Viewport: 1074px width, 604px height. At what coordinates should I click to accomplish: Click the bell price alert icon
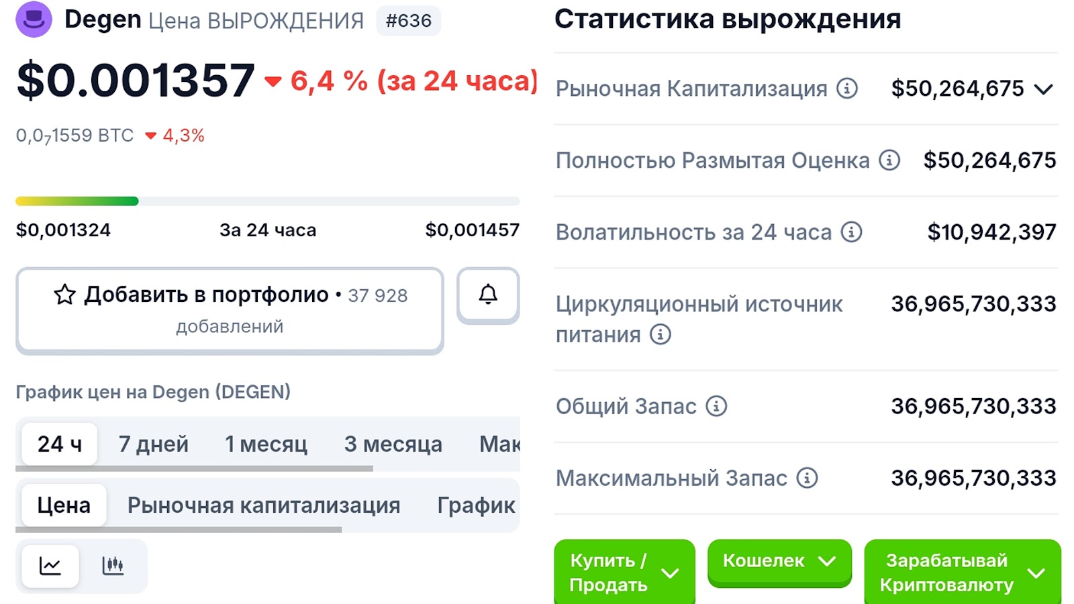click(x=488, y=294)
